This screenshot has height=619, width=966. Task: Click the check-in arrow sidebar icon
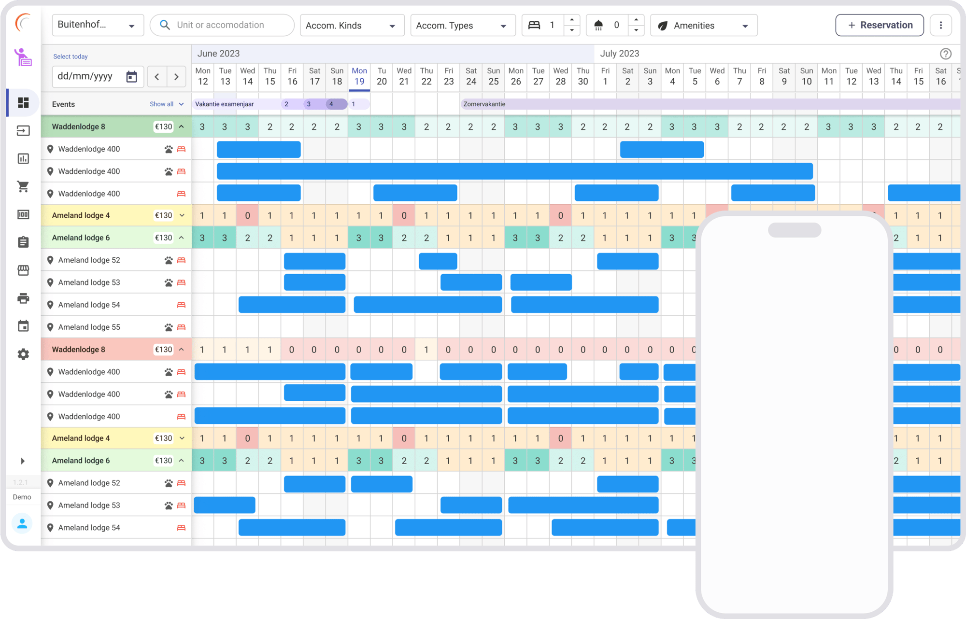click(x=23, y=131)
